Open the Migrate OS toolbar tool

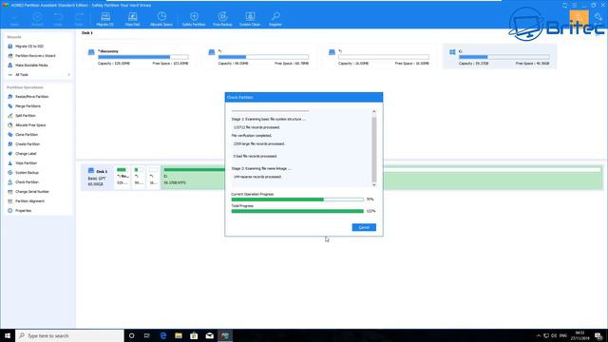click(x=105, y=19)
